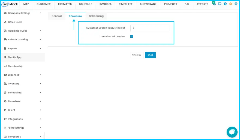Expand Integrations chevron
240x140 pixels.
coord(41,119)
